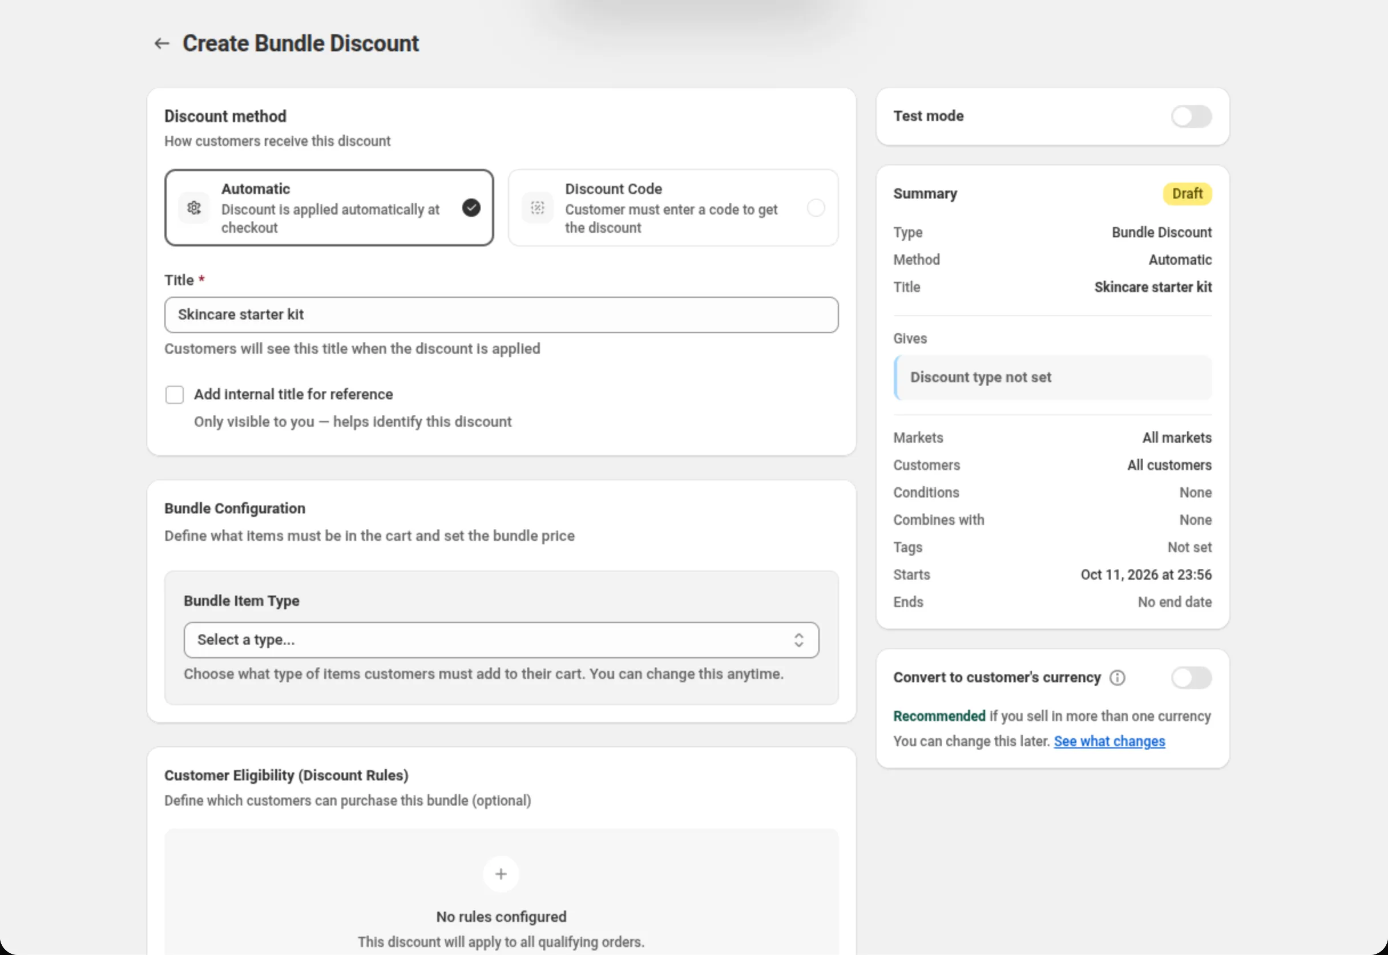Click the dashed percent icon on Discount Code card
This screenshot has width=1388, height=955.
(538, 208)
